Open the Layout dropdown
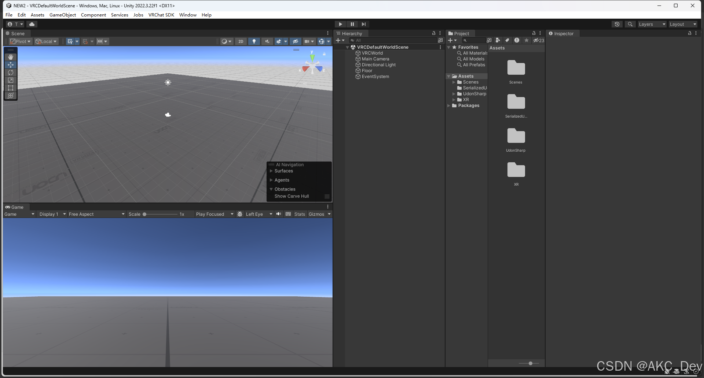Viewport: 704px width, 378px height. click(x=683, y=24)
